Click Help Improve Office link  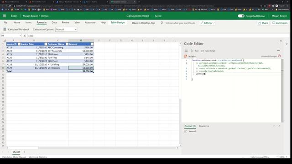pyautogui.click(x=260, y=157)
